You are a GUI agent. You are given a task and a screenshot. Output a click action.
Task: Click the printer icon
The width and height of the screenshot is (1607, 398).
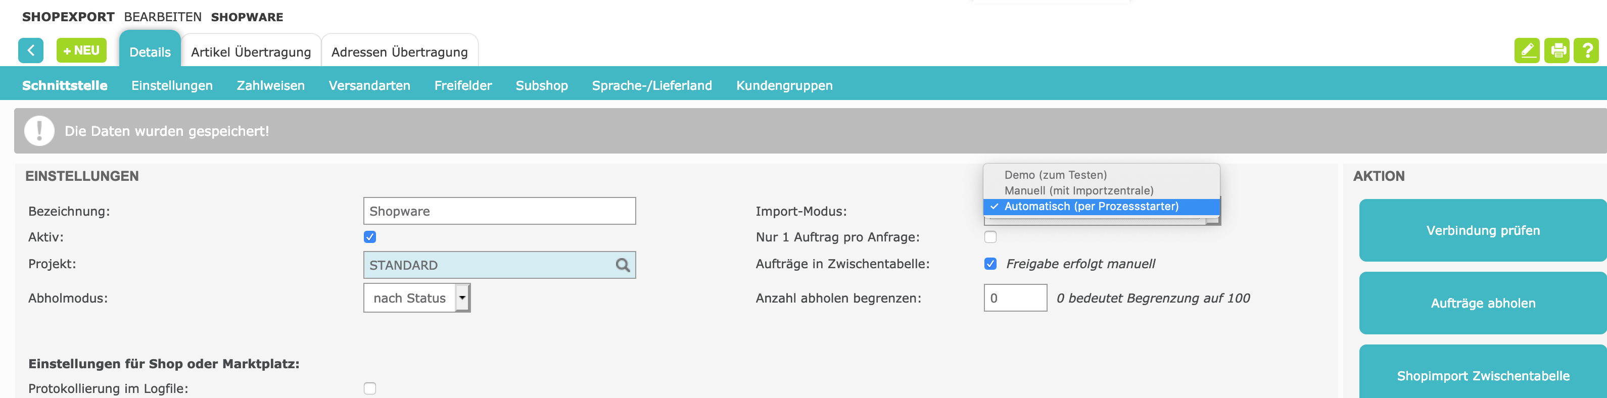click(x=1556, y=51)
